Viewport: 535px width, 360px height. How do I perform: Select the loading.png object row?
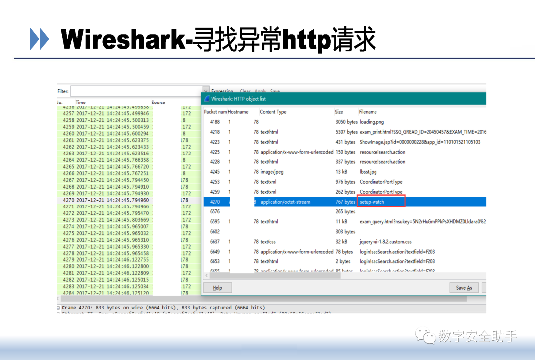click(x=345, y=122)
